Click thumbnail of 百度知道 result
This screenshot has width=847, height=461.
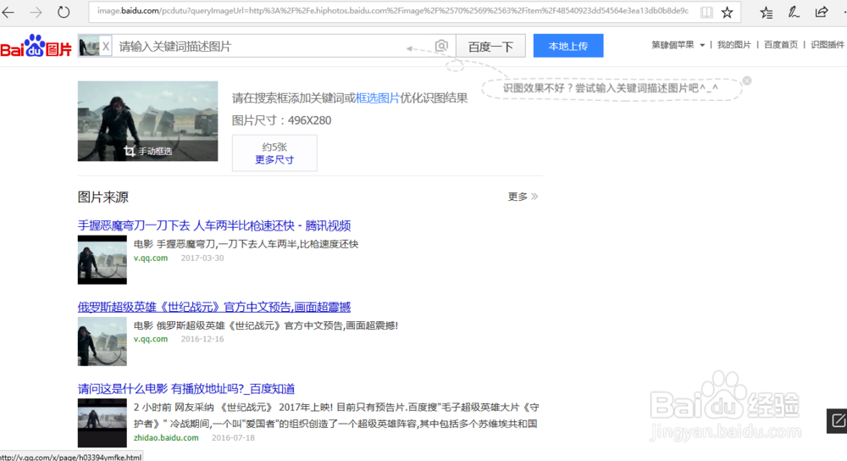coord(102,423)
